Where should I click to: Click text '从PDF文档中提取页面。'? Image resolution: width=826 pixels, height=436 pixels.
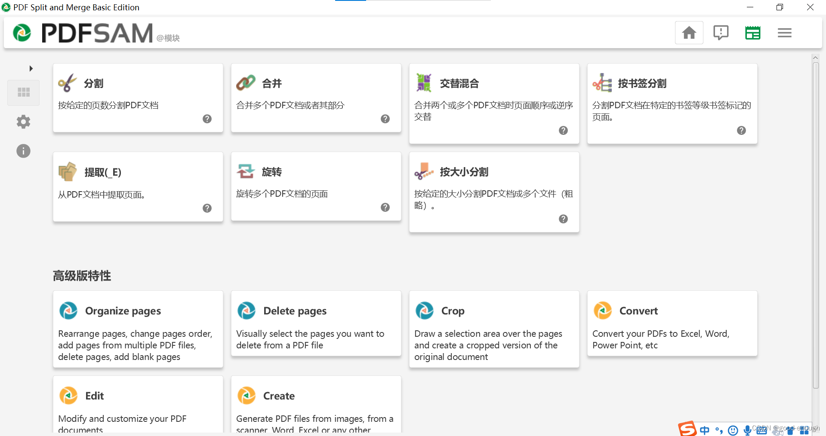[x=103, y=195]
